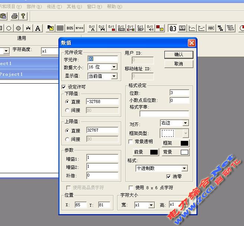Screen dimensions: 244x226
Task: Select the keypad grid tool icon
Action: [x=60, y=28]
